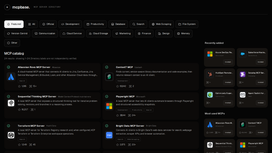Click the Azure DevOps Microsoft logo
The height and width of the screenshot is (153, 272).
[x=210, y=54]
